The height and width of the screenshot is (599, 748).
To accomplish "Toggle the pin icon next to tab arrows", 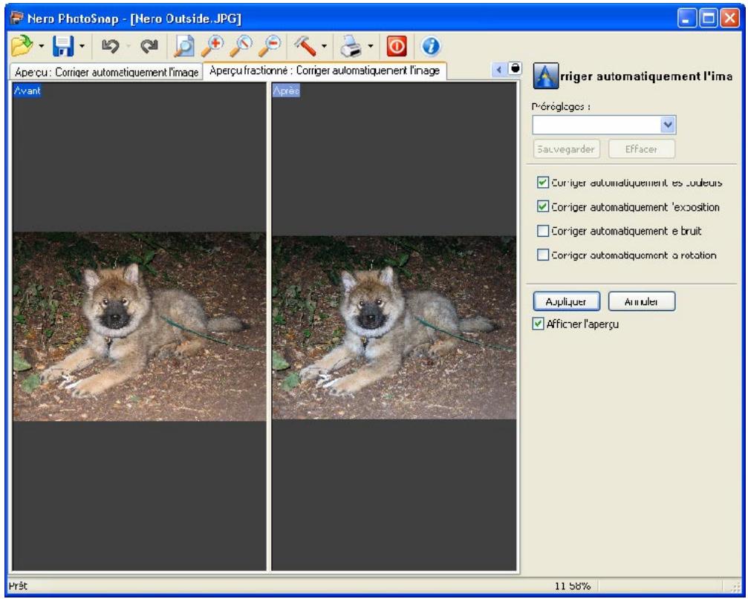I will click(x=516, y=68).
